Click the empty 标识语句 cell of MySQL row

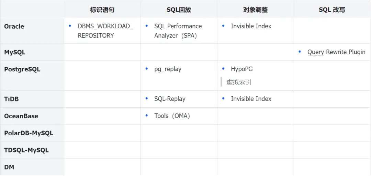click(x=102, y=52)
